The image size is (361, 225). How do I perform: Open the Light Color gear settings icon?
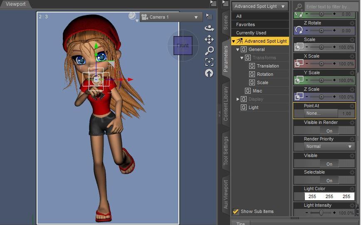(352, 189)
